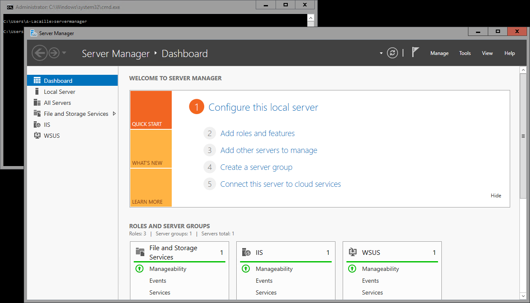This screenshot has width=530, height=303.
Task: Open the navigation history dropdown arrow
Action: tap(64, 53)
